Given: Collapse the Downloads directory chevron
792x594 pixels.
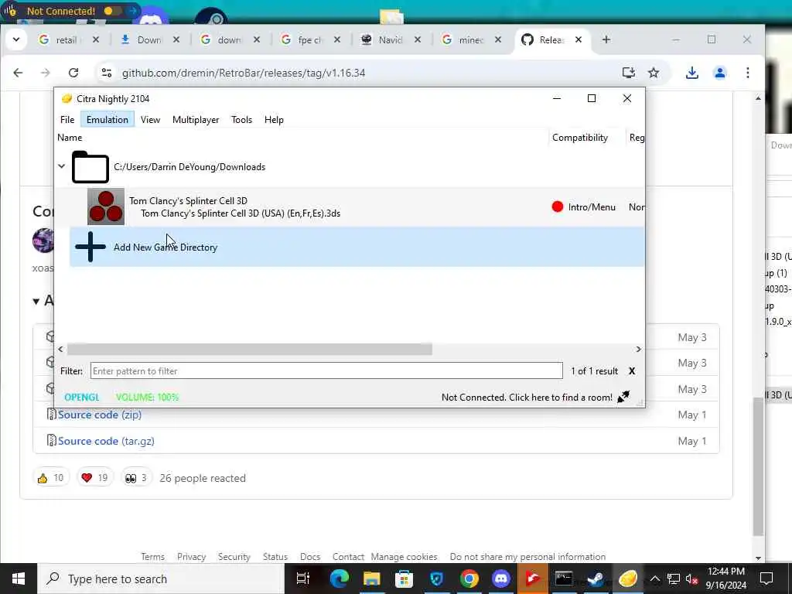Looking at the screenshot, I should click(62, 166).
